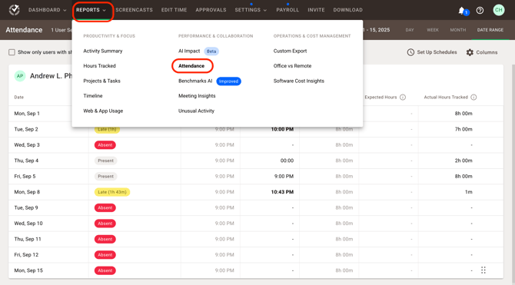Click the gear icon beside Columns
515x285 pixels.
[x=470, y=52]
